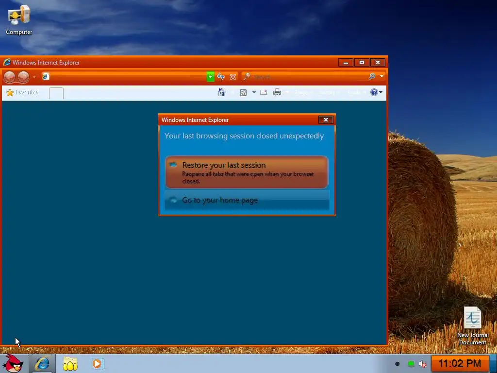Click the RSS feeds icon
Image resolution: width=497 pixels, height=373 pixels.
coord(243,93)
